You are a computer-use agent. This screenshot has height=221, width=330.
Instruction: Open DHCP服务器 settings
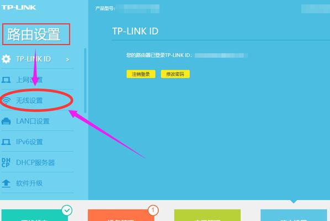pyautogui.click(x=38, y=162)
